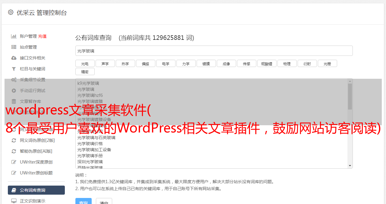Image resolution: width=386 pixels, height=204 pixels.
Task: Click the edit icon of UWriter深度原创
Action: tap(14, 162)
